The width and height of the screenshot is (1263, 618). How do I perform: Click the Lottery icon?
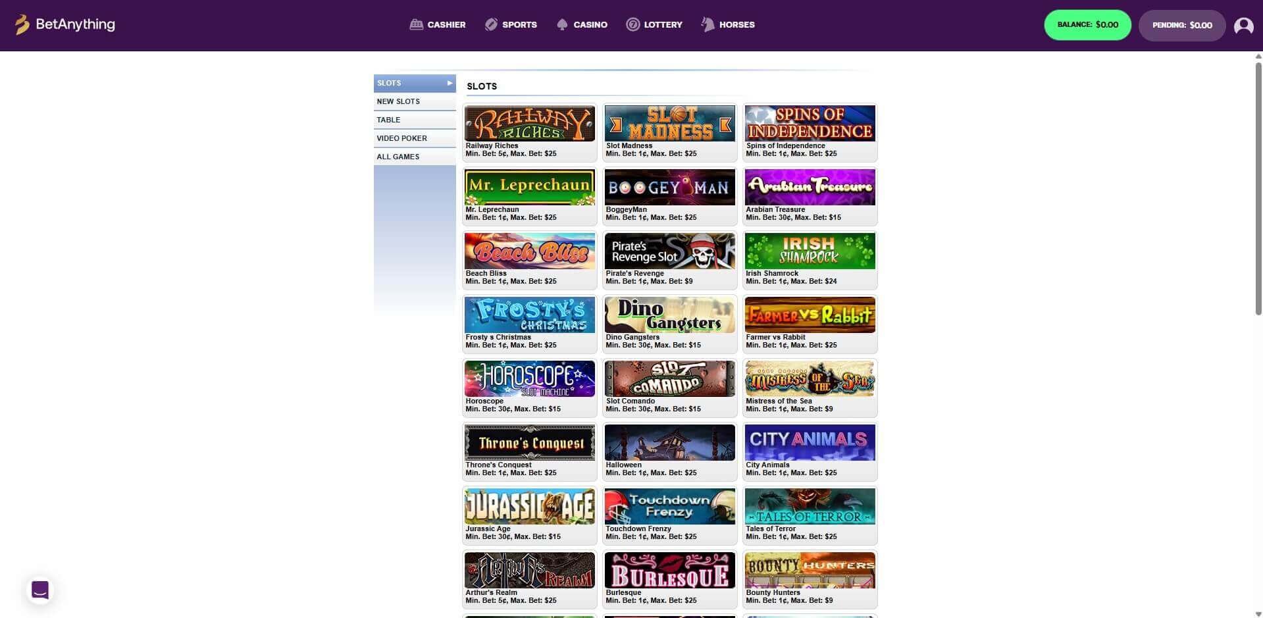[634, 24]
